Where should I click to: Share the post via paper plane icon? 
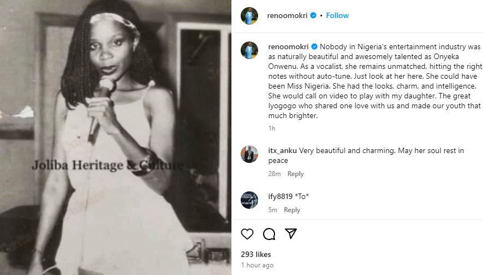pos(291,234)
